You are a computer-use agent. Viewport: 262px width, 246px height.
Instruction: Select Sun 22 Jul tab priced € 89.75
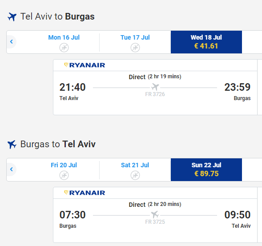coord(206,170)
